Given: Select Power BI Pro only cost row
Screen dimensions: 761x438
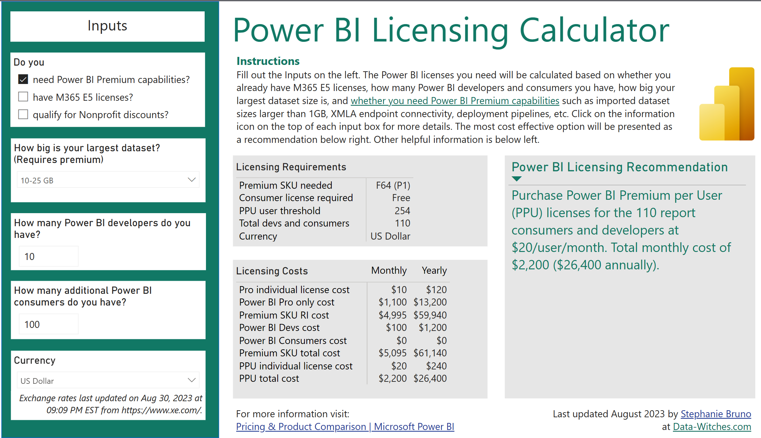Looking at the screenshot, I should coord(343,302).
